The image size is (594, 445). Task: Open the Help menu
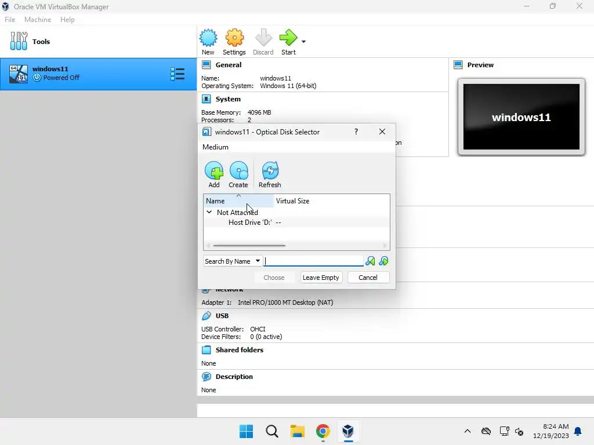(x=67, y=20)
